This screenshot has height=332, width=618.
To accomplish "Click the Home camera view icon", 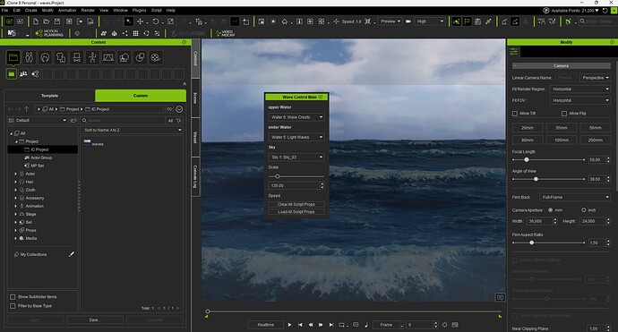I will click(285, 21).
